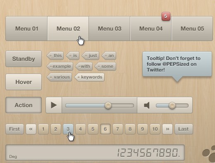Screen dimensions: 215x163
Task: Select the "various" keyword tag
Action: point(59,77)
